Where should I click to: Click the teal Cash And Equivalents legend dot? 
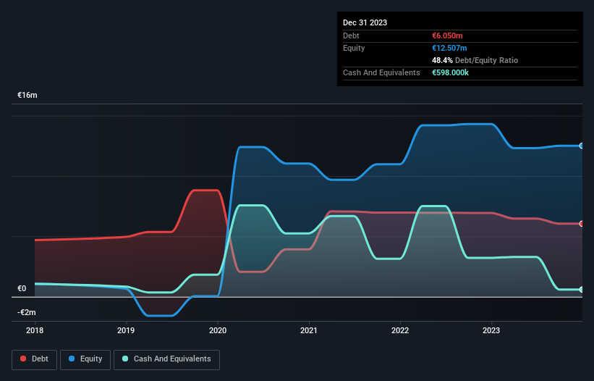[125, 359]
